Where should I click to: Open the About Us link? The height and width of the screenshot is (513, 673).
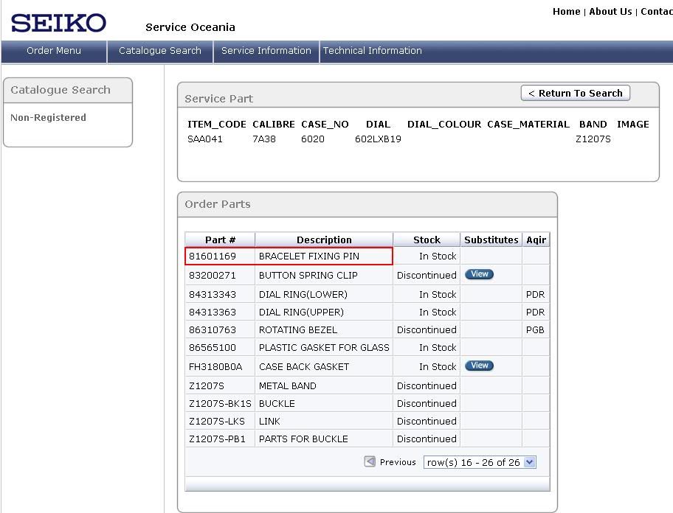pyautogui.click(x=610, y=12)
